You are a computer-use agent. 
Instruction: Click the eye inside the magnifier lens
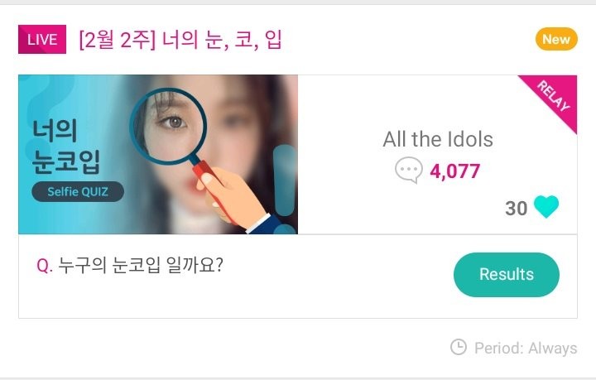(x=172, y=121)
